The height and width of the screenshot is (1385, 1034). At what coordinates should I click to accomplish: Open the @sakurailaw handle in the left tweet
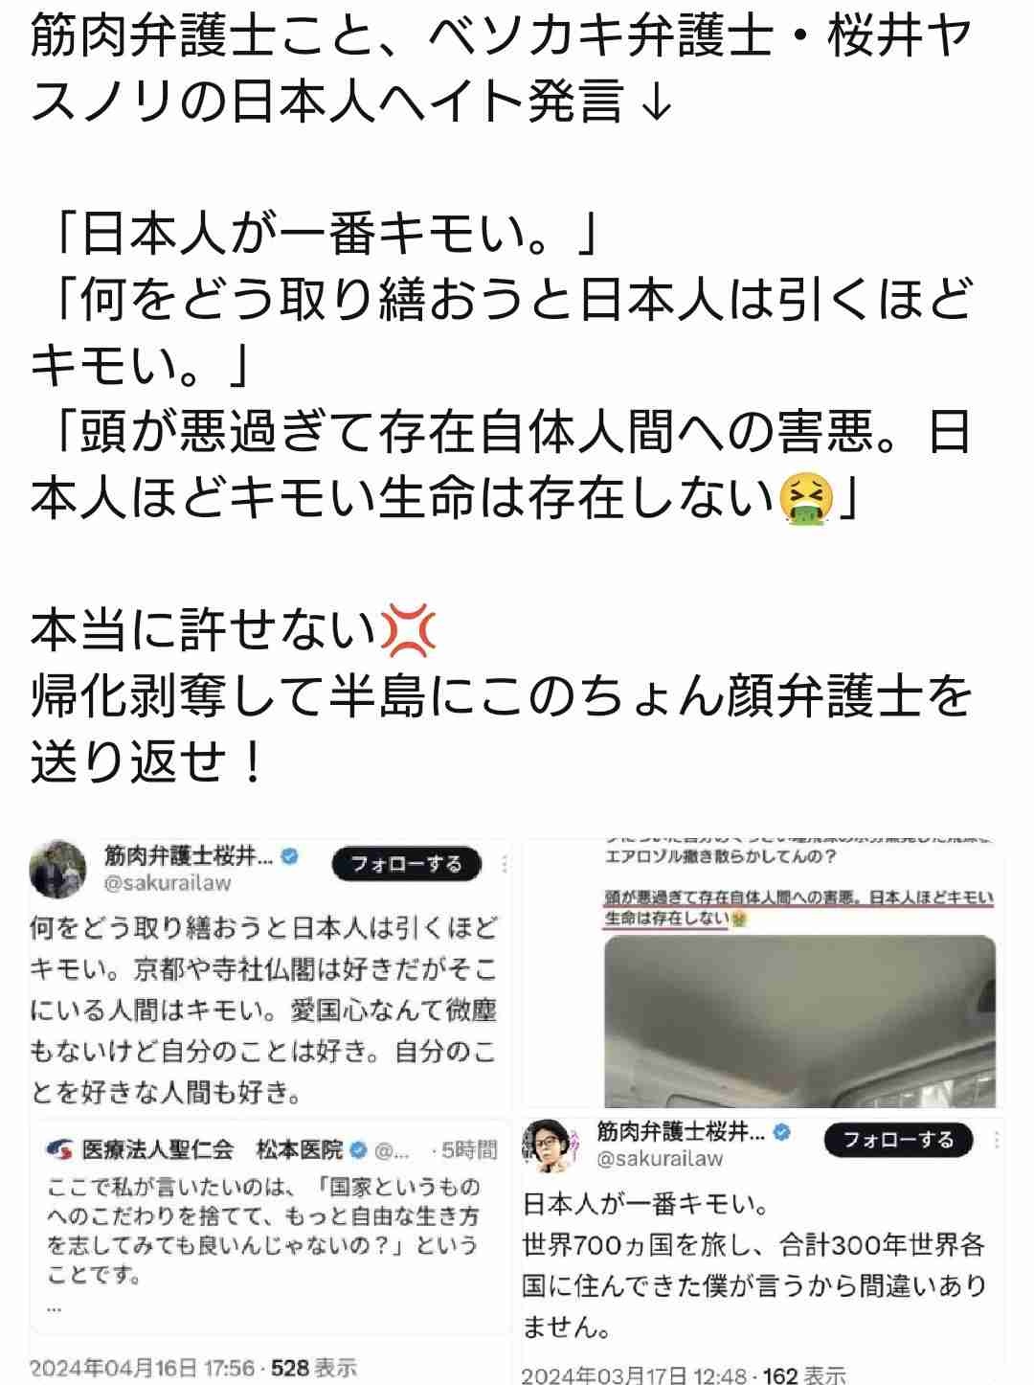[169, 883]
